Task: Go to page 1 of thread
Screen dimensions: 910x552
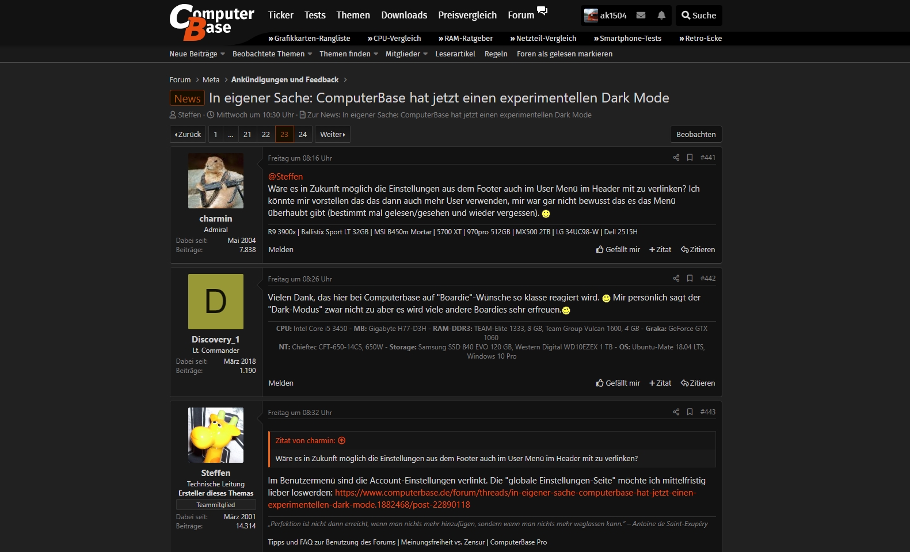Action: tap(215, 135)
